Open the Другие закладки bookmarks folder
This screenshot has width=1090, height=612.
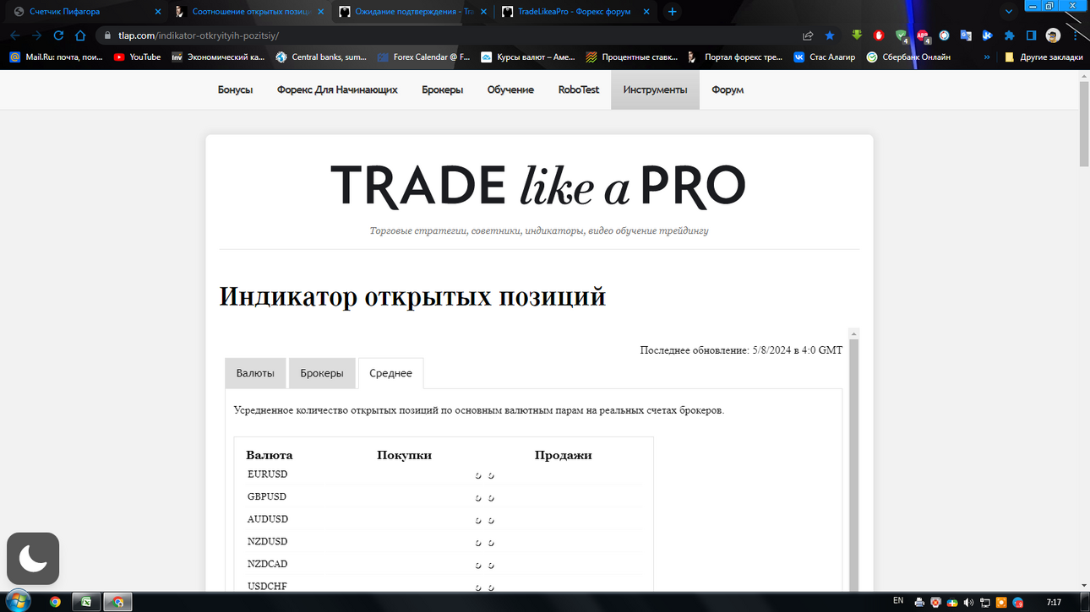1044,57
